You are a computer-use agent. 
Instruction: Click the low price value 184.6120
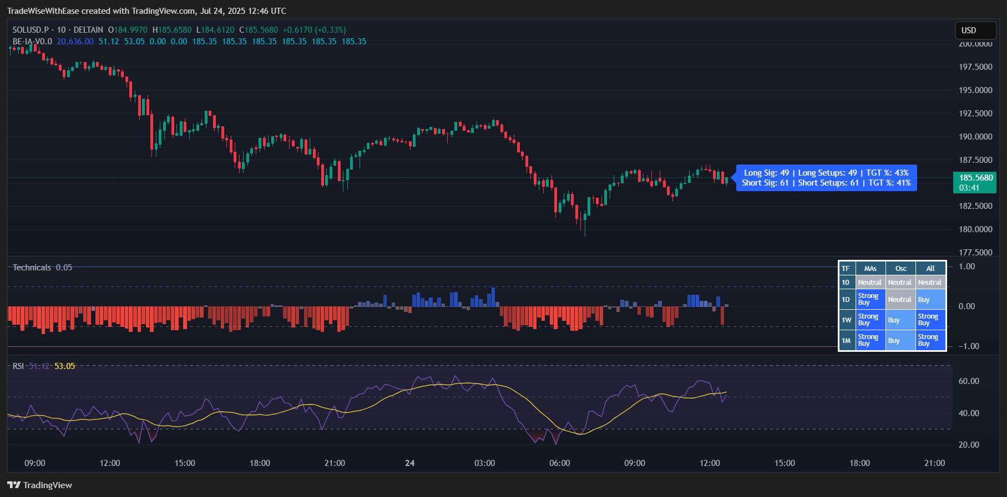point(217,30)
